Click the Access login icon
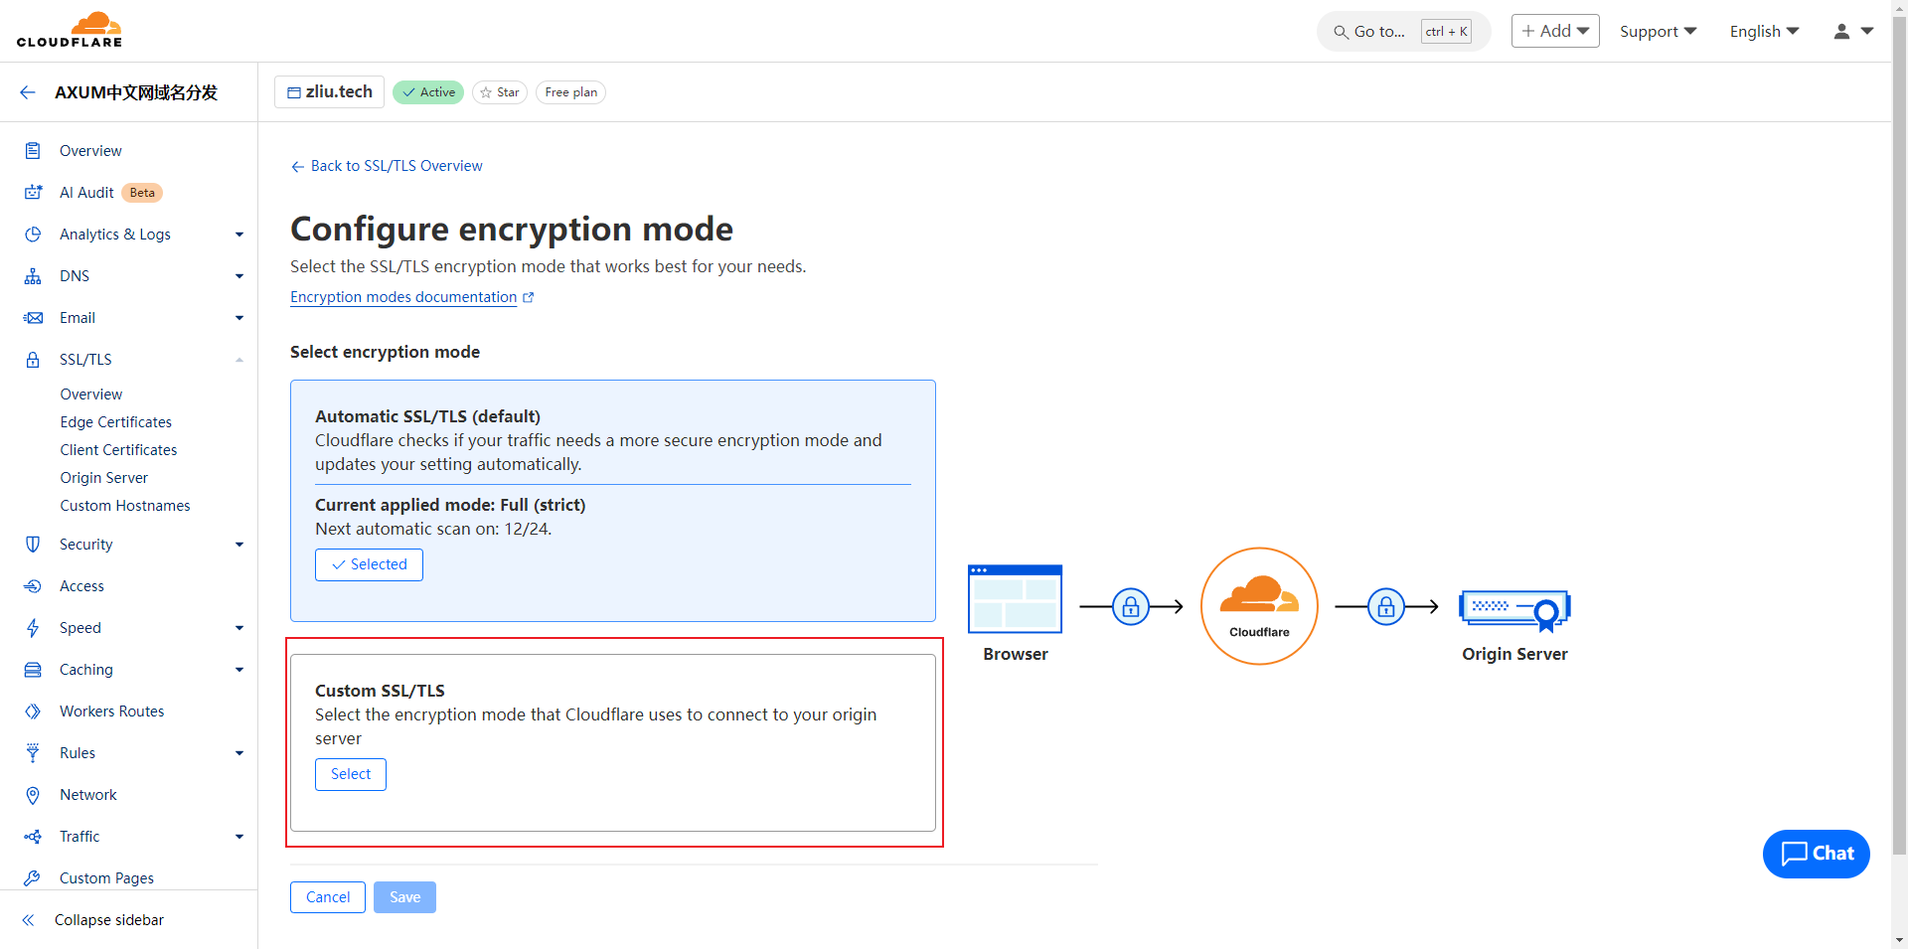The width and height of the screenshot is (1908, 949). click(33, 586)
